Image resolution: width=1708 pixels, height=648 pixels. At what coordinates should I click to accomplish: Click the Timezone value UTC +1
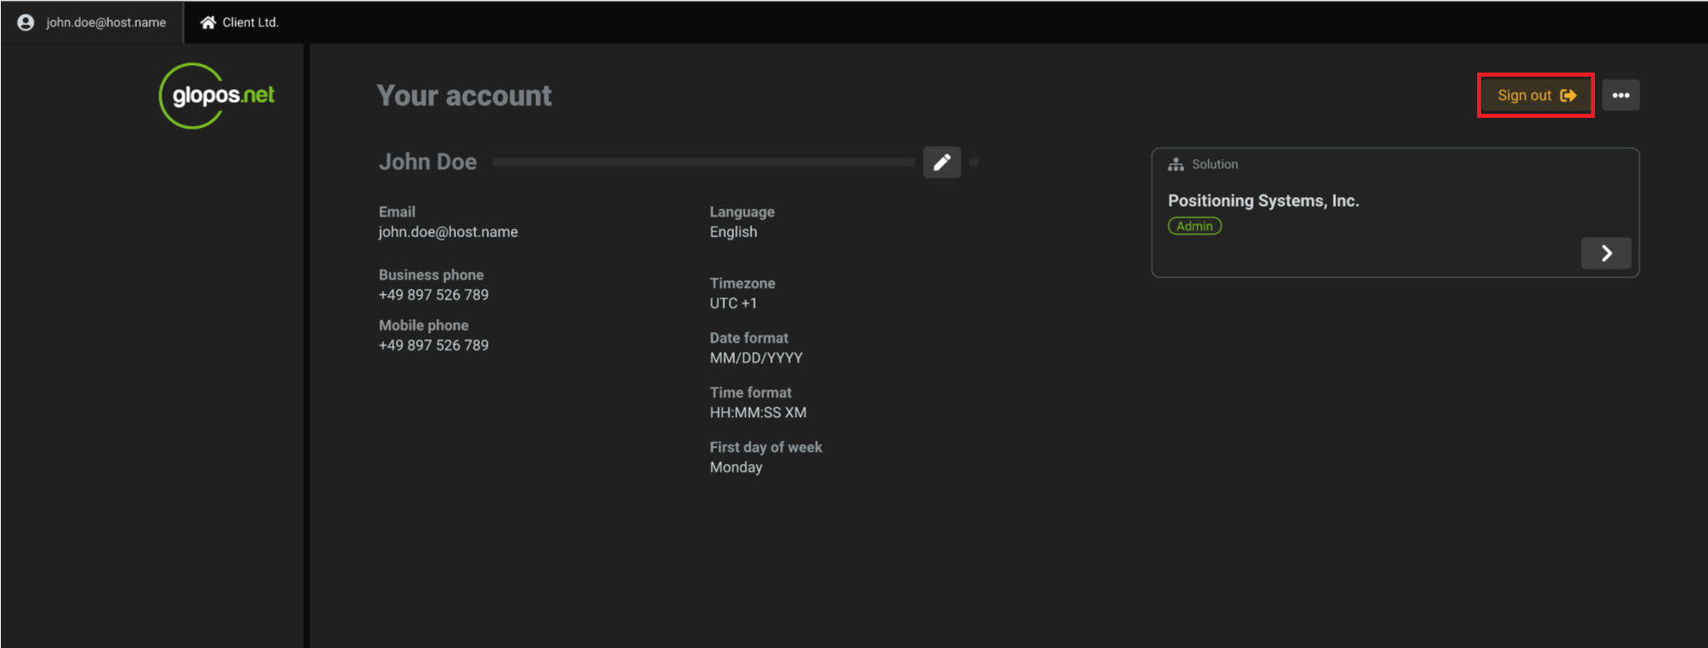[732, 303]
